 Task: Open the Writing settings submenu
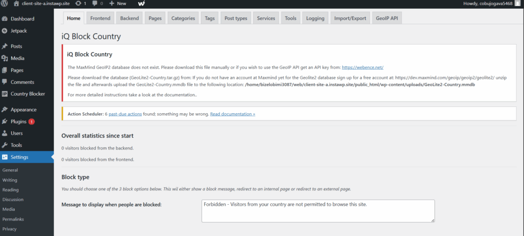click(x=10, y=180)
